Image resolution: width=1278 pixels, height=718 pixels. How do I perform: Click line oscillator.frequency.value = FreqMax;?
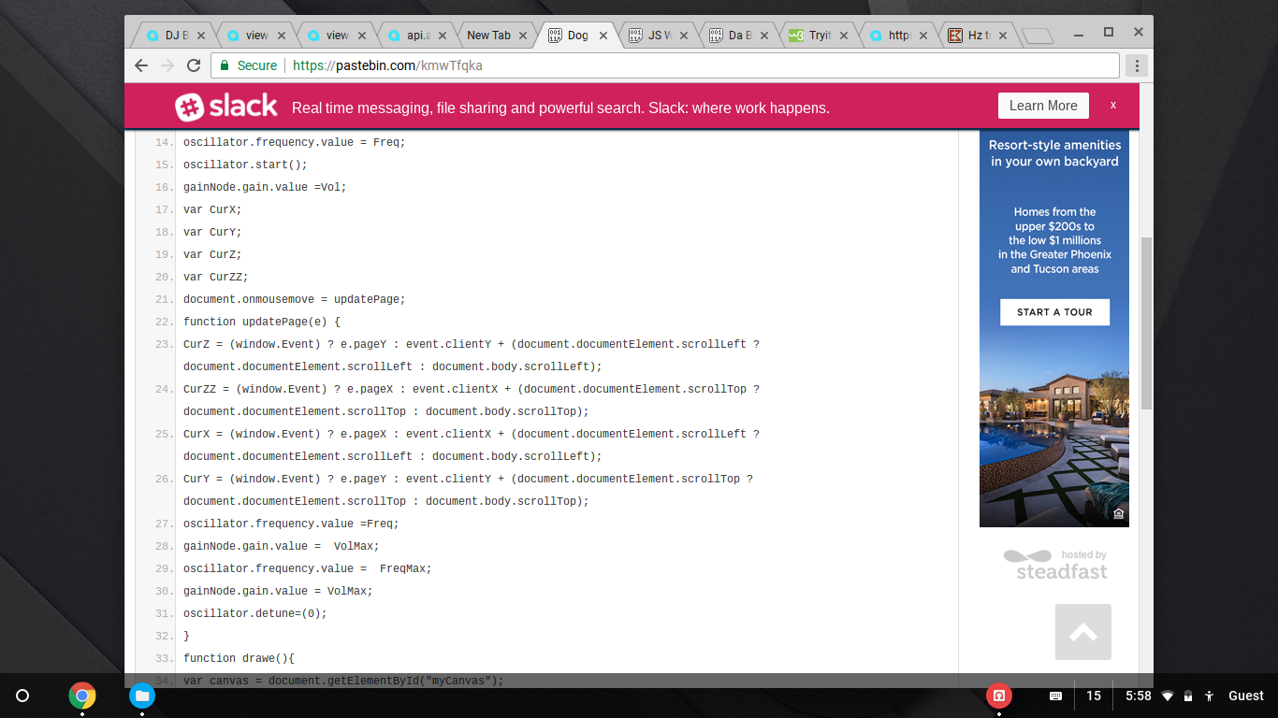[x=308, y=568]
